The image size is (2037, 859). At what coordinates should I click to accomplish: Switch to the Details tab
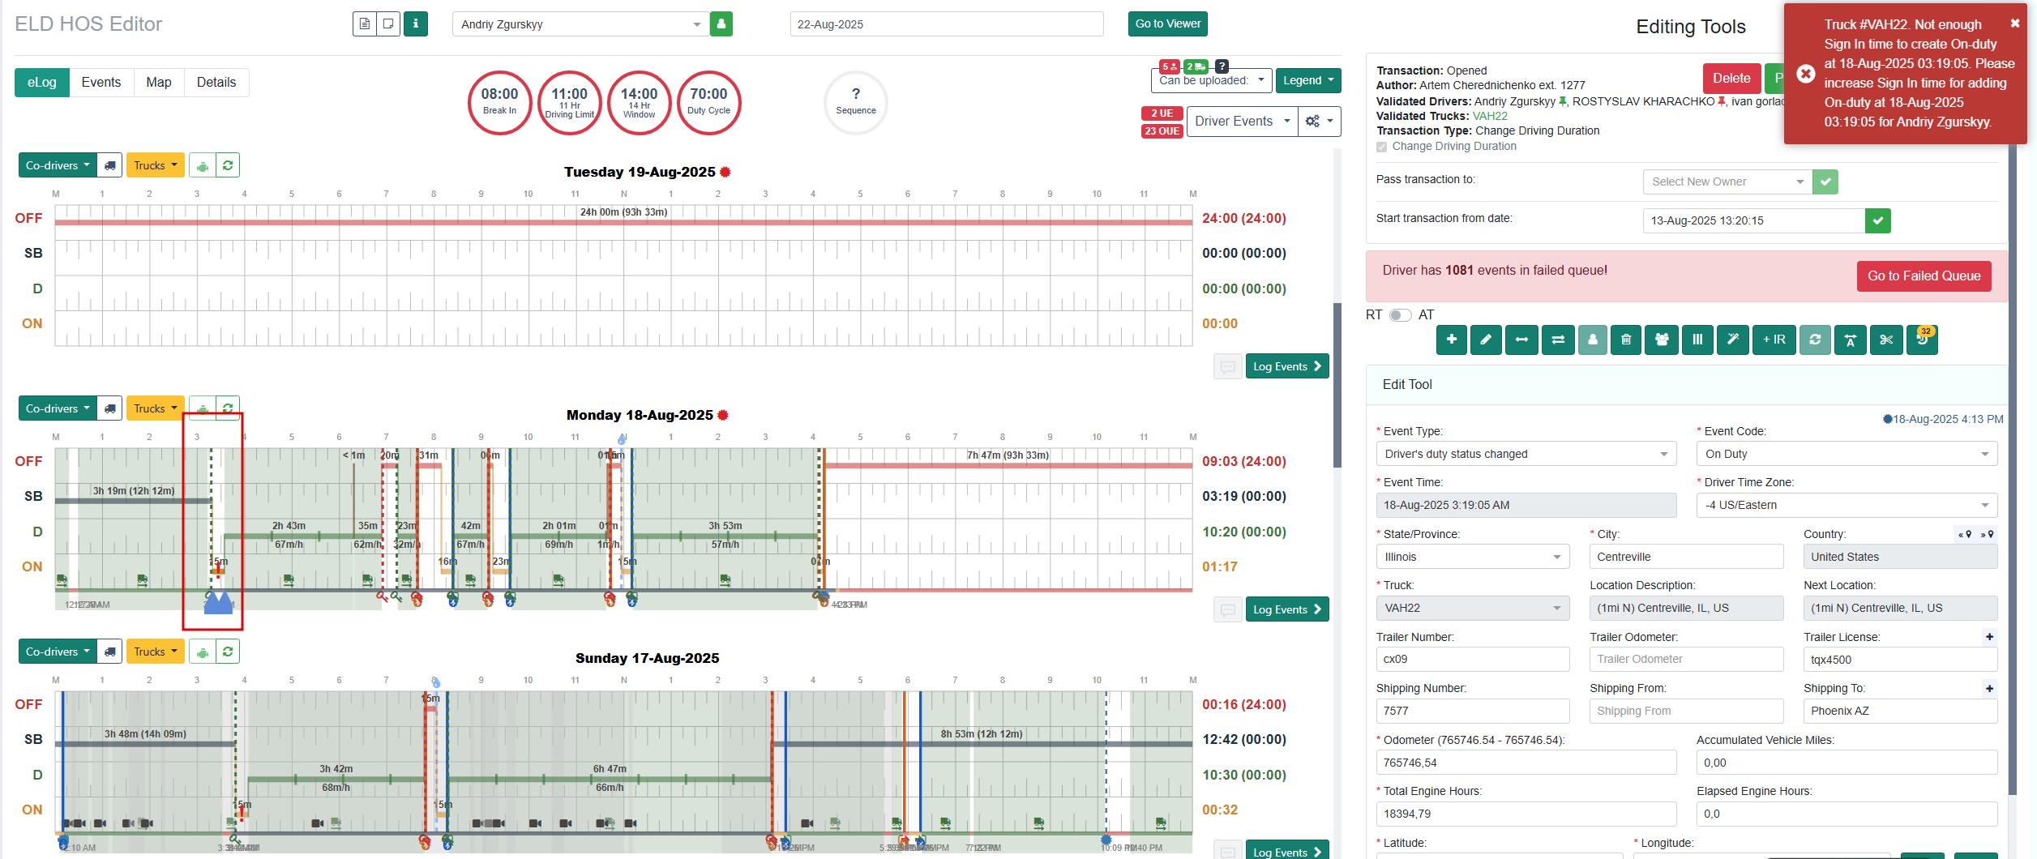pos(216,83)
